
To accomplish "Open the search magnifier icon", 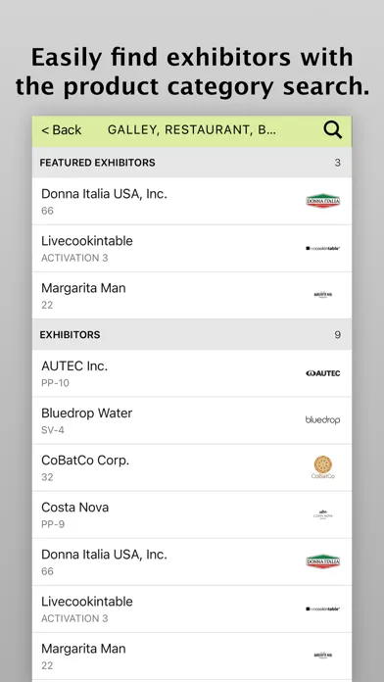I will pyautogui.click(x=333, y=130).
